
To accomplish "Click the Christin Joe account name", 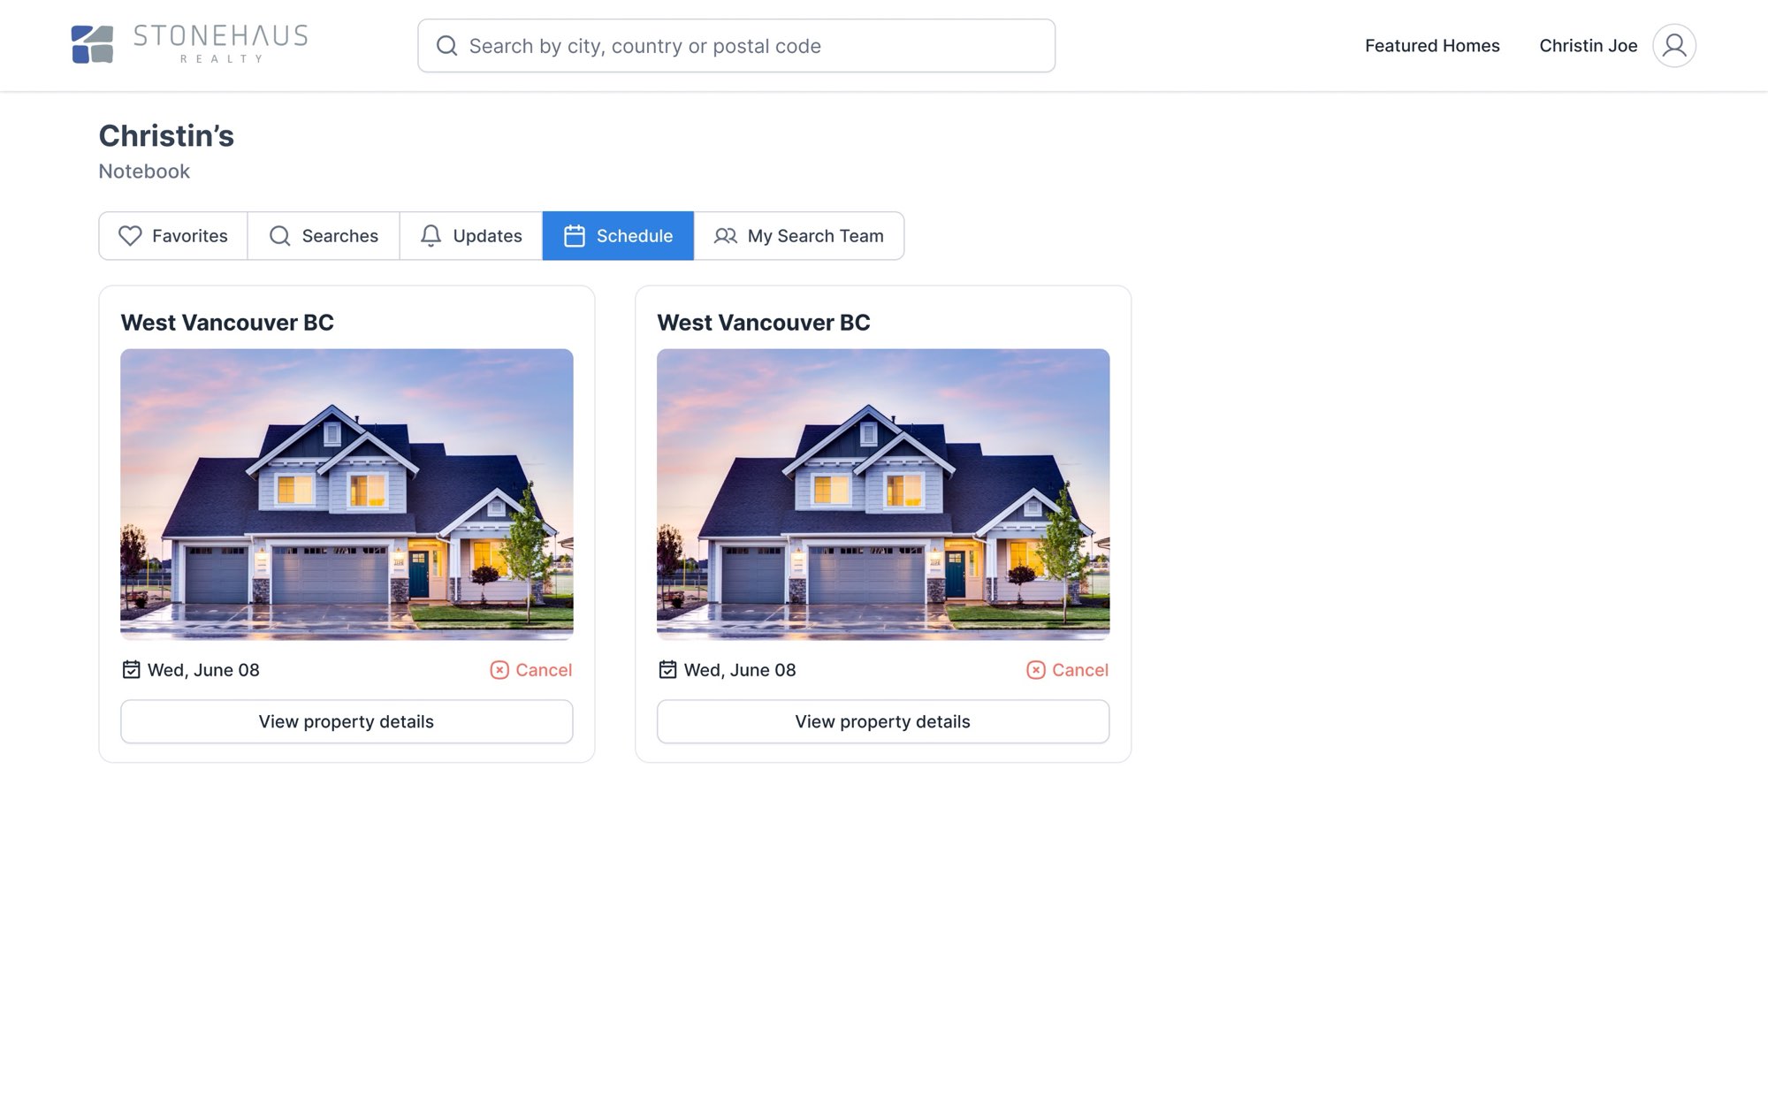I will (x=1589, y=46).
